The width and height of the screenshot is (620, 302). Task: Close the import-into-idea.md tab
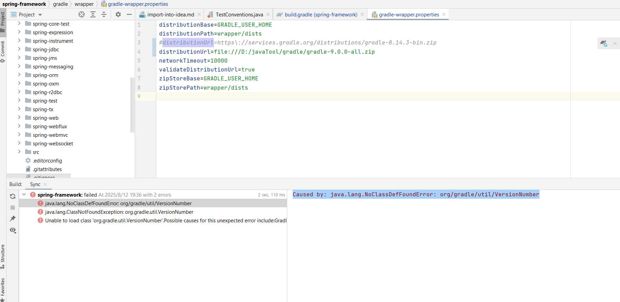point(199,14)
